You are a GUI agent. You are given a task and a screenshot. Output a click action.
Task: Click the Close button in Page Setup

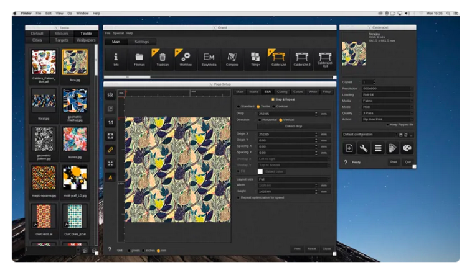326,249
